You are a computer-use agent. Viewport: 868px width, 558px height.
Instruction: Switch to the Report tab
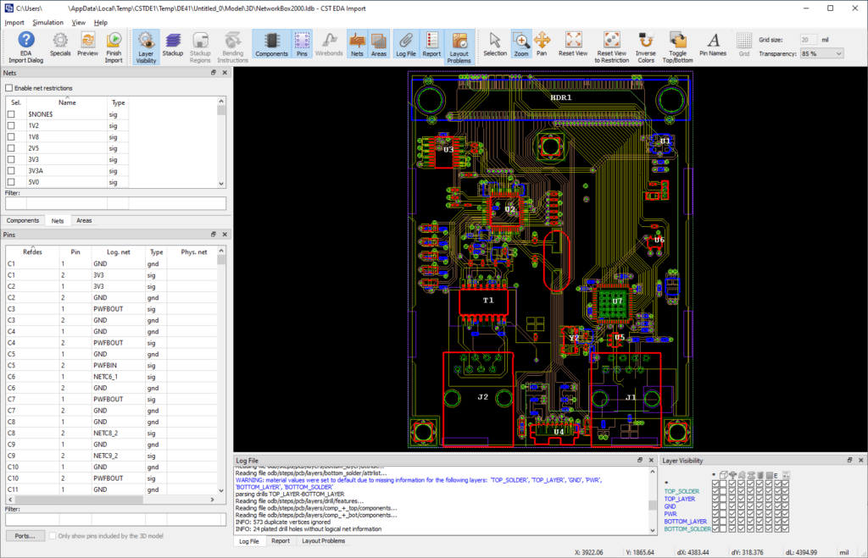[281, 540]
